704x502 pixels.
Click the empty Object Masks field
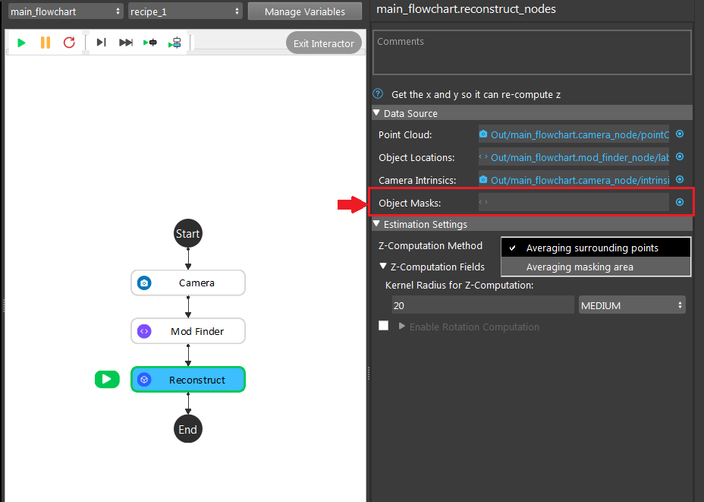pos(574,202)
